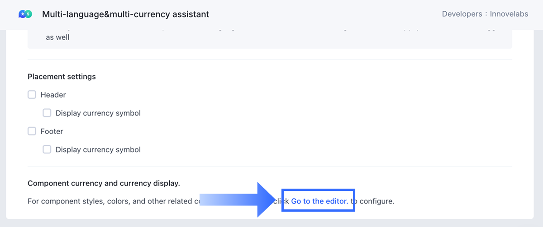Enable the Footer placement checkbox
543x227 pixels.
32,131
